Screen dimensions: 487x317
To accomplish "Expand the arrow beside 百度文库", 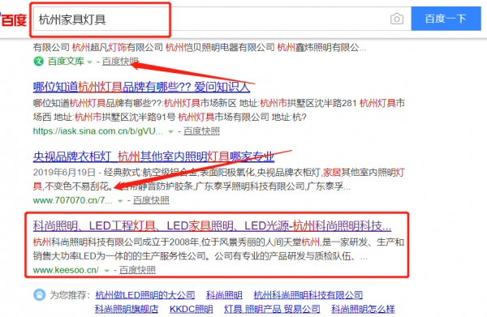I will click(89, 62).
